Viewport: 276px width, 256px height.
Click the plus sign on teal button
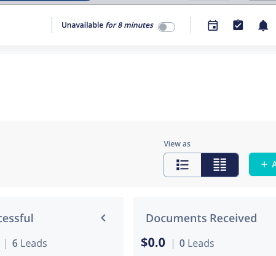pos(264,164)
